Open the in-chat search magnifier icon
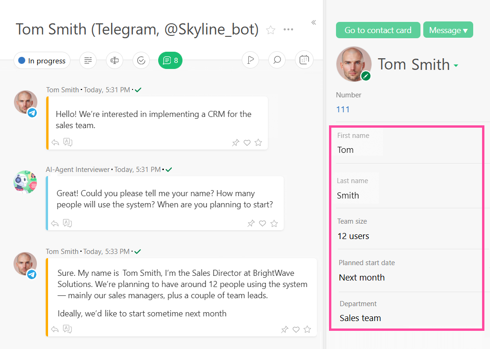This screenshot has height=349, width=490. [277, 60]
